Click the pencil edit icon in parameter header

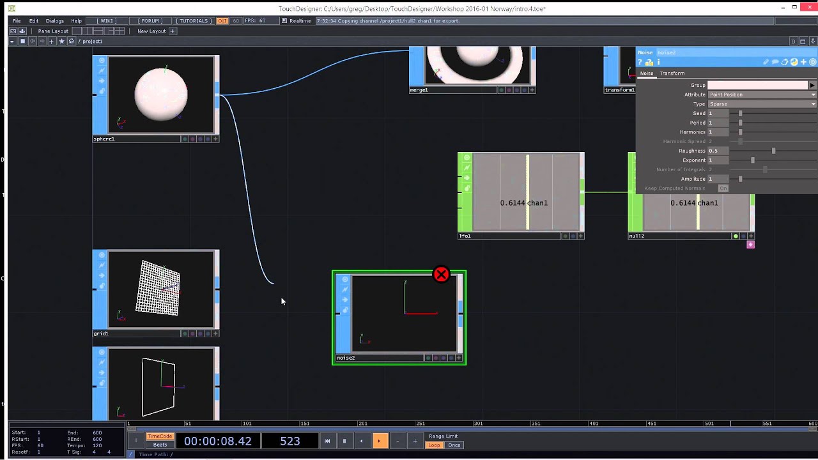(x=766, y=62)
